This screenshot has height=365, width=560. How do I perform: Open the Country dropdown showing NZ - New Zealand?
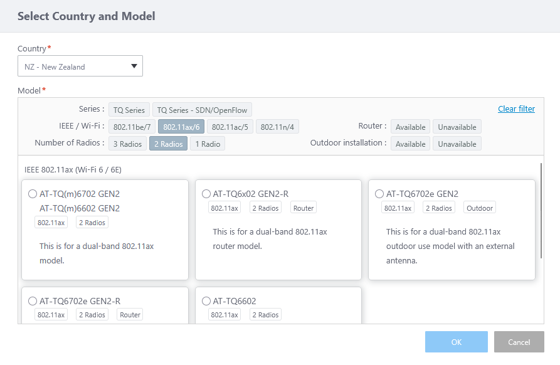(80, 66)
